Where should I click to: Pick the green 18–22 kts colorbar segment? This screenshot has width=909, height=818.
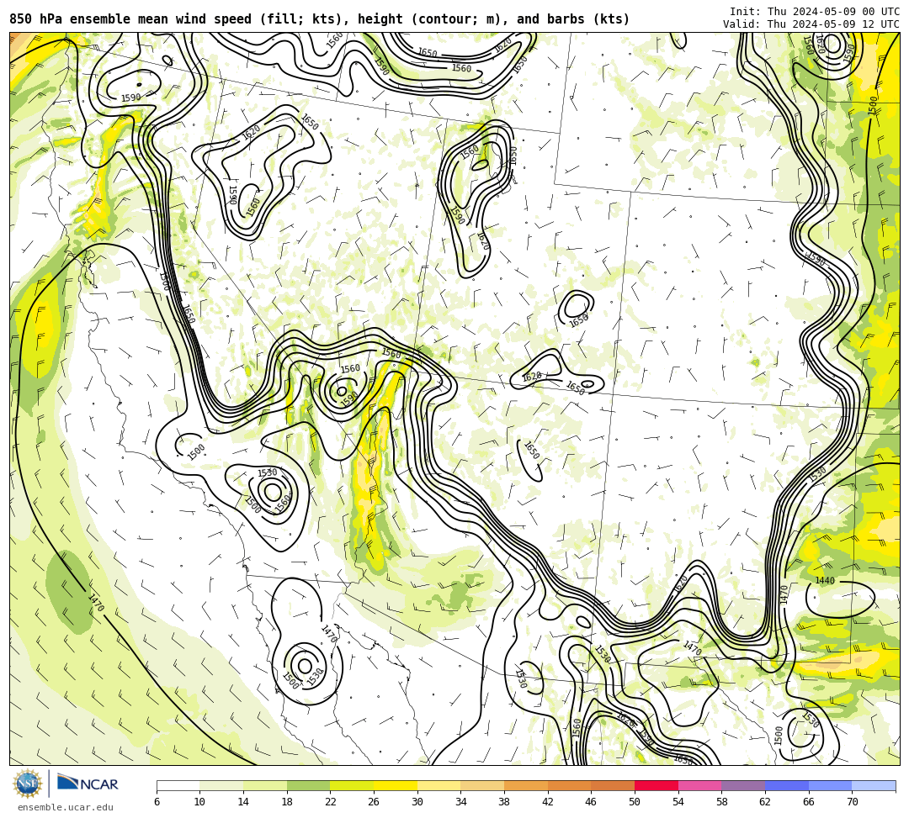tap(308, 785)
